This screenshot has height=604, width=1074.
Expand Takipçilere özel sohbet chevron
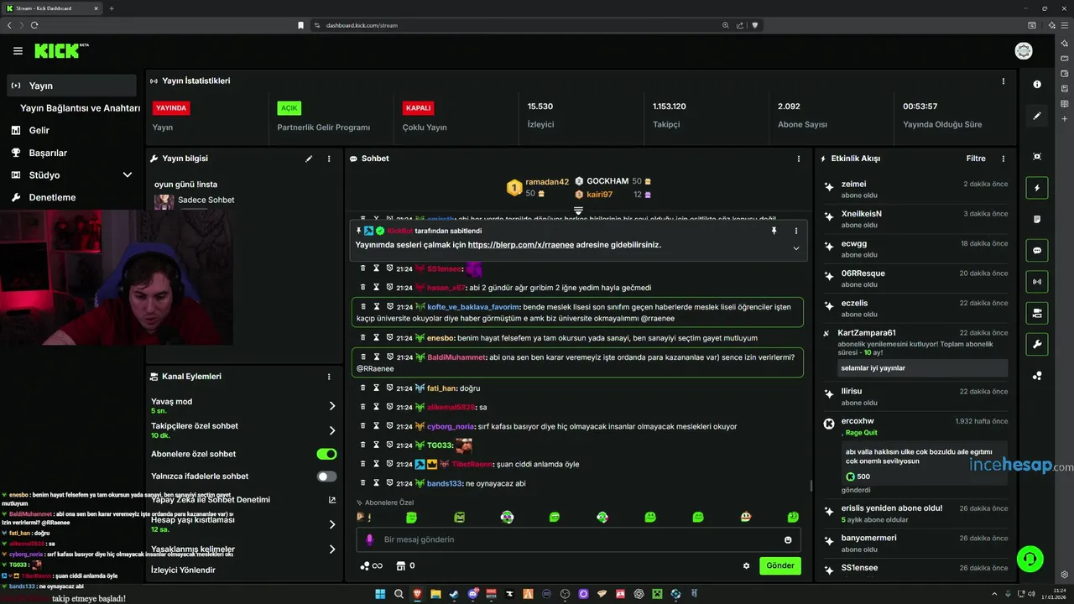point(332,430)
